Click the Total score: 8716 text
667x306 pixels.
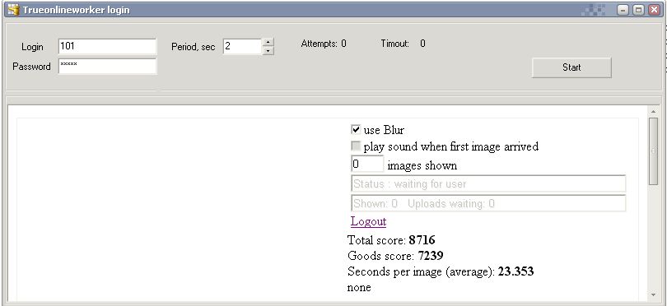(391, 240)
